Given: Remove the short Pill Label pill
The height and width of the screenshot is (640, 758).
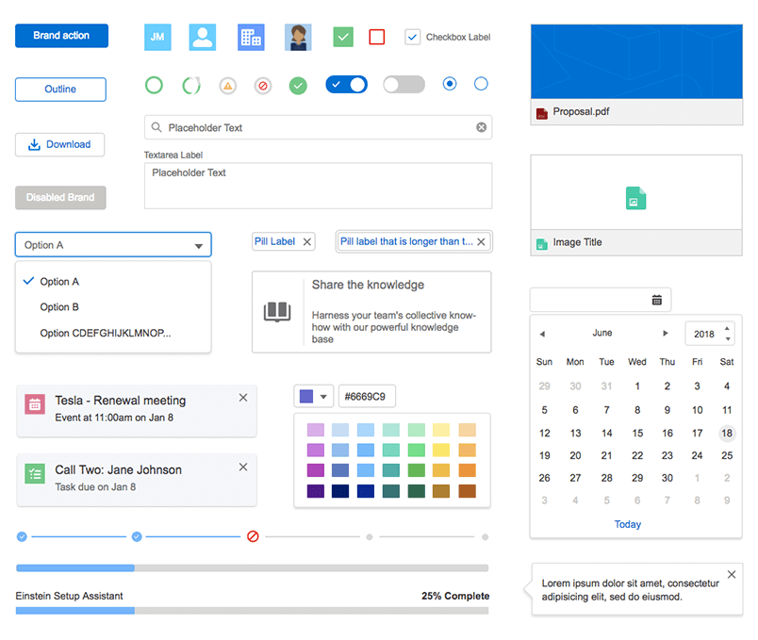Looking at the screenshot, I should pos(306,242).
